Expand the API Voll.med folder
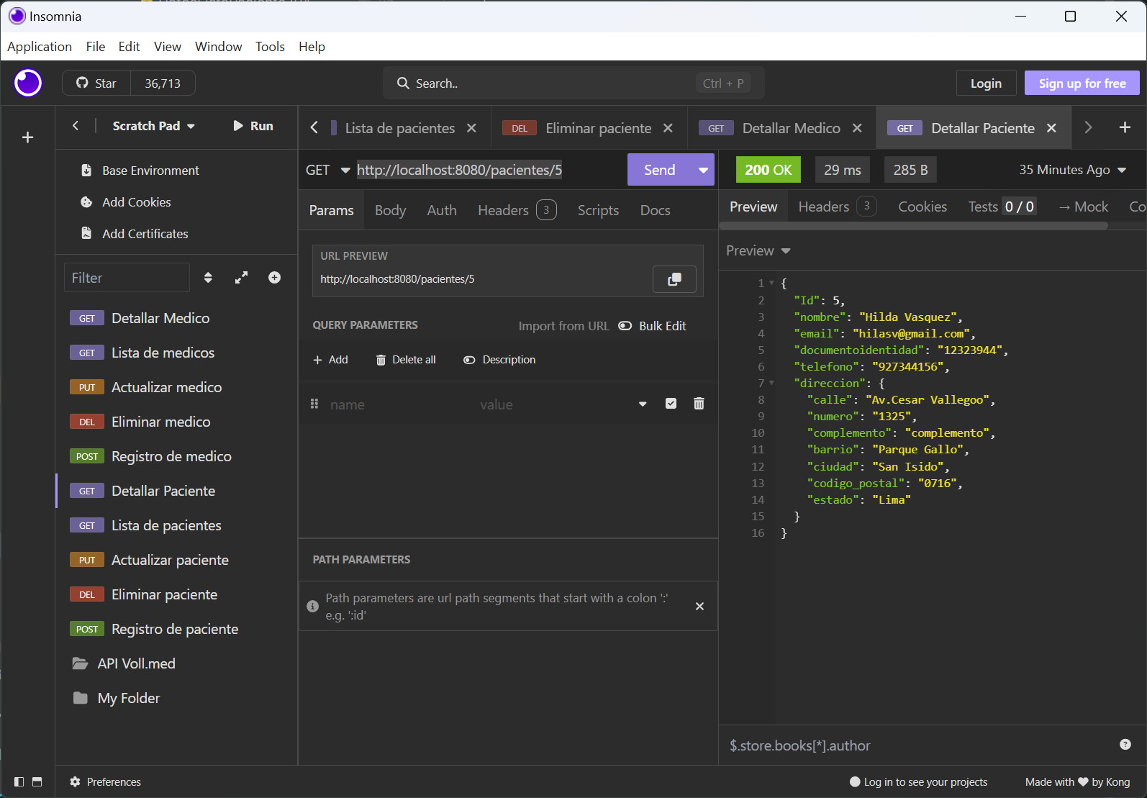This screenshot has width=1147, height=798. 176,663
